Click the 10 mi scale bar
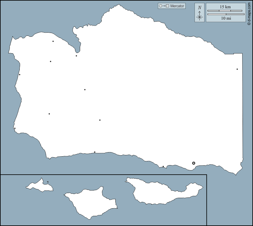This screenshot has height=226, width=253. coord(226,14)
